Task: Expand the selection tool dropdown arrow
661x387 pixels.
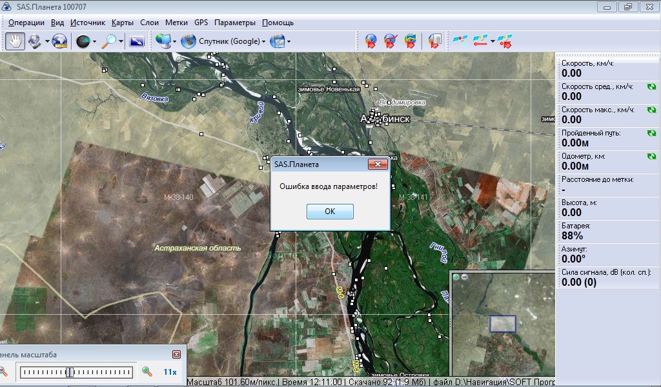Action: coord(47,42)
